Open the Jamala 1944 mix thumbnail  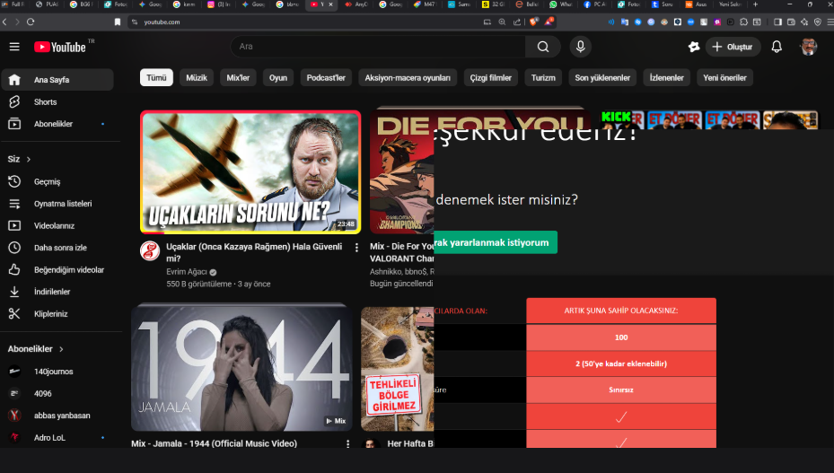click(x=242, y=367)
